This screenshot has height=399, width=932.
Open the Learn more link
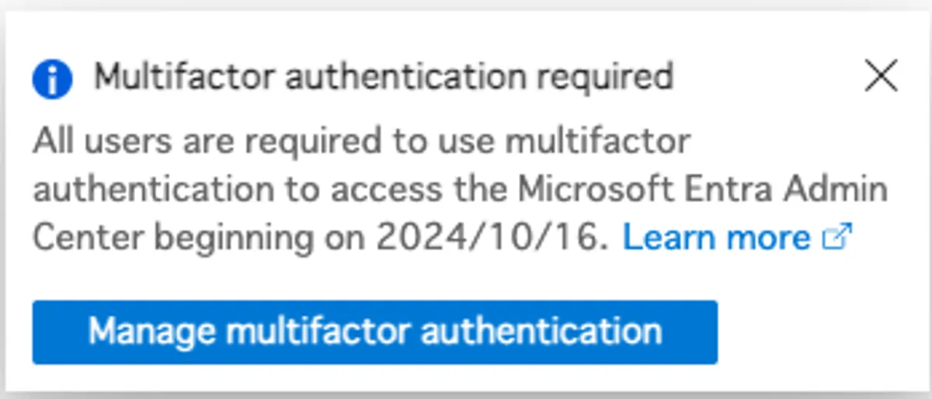[716, 238]
